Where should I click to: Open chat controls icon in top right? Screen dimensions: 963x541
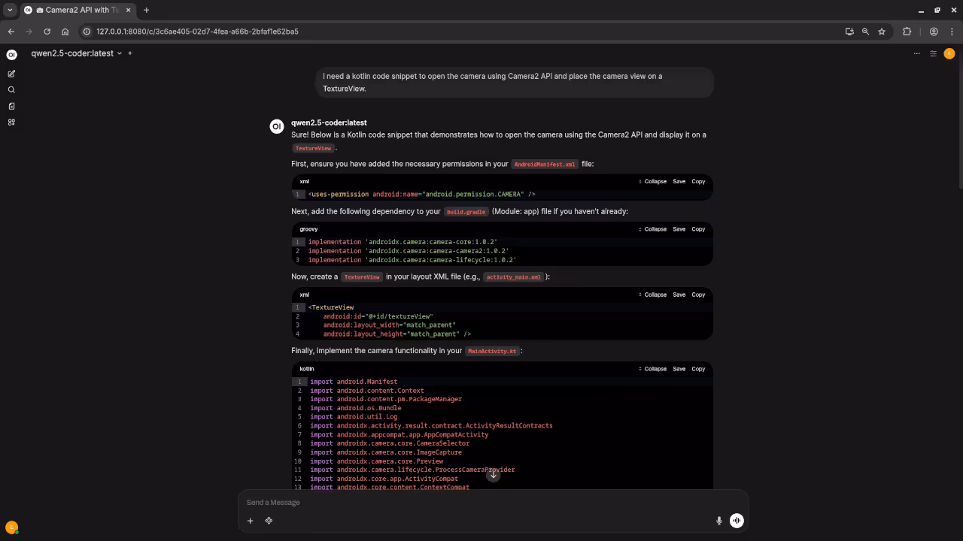pos(933,53)
